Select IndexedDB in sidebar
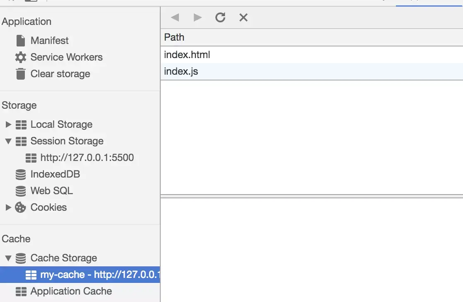The height and width of the screenshot is (302, 463). (55, 174)
